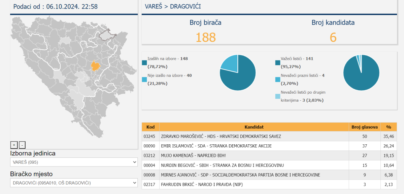Screen dimensions: 404x194
Task: Click the dark teal Izašlih na izbore legend swatch
Action: pyautogui.click(x=144, y=62)
